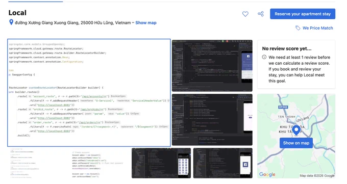Click Reserve your apartment stay button

tap(303, 14)
